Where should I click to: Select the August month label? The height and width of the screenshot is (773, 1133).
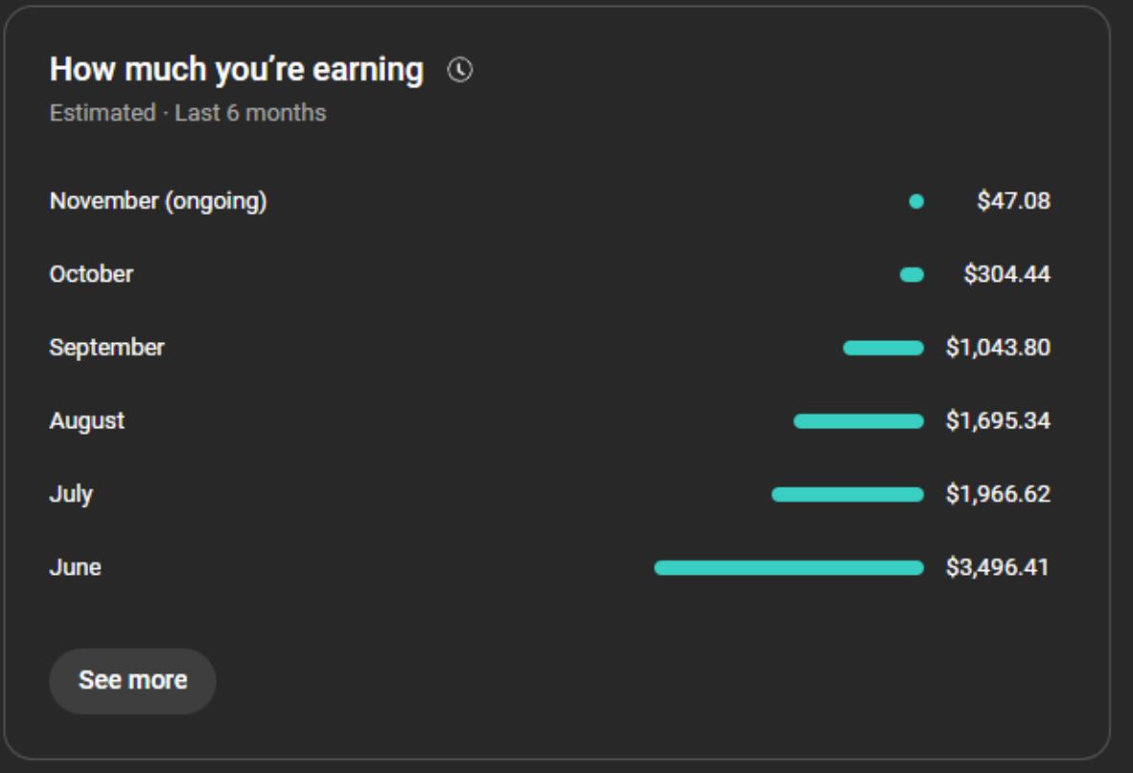86,421
